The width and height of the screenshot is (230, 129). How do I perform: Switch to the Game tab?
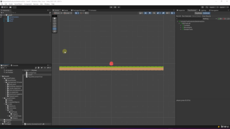pyautogui.click(x=65, y=10)
